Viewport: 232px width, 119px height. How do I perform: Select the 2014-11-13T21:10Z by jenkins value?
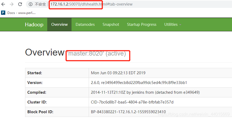145,92
